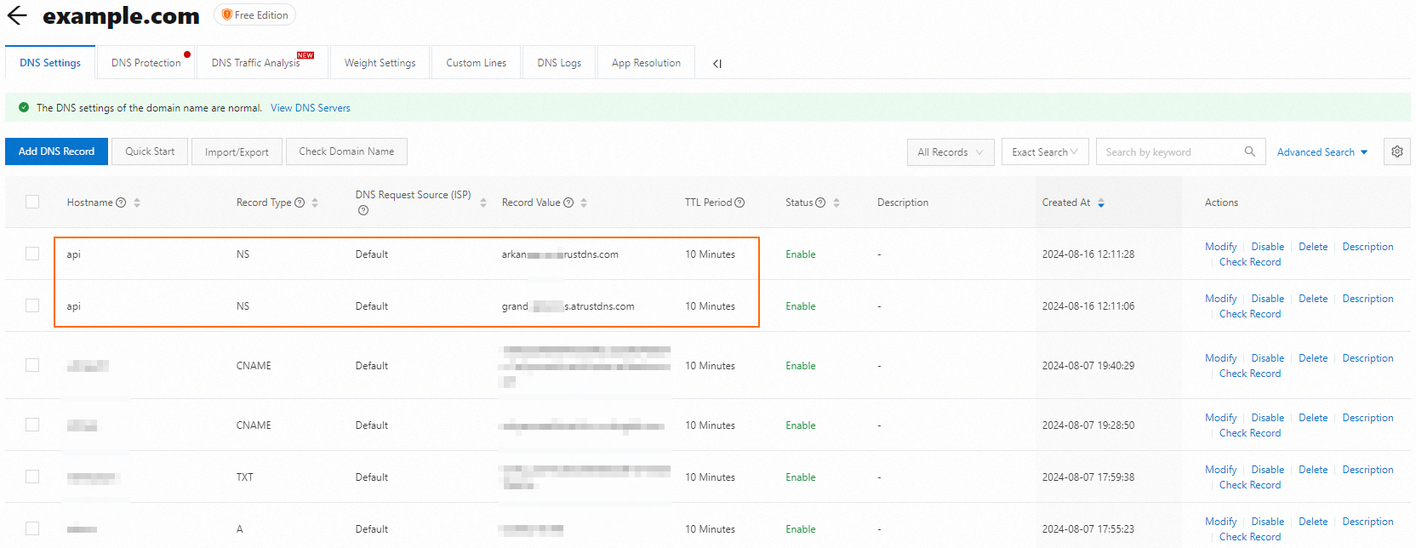
Task: Delete the grand atrustdns NS record
Action: point(1313,299)
